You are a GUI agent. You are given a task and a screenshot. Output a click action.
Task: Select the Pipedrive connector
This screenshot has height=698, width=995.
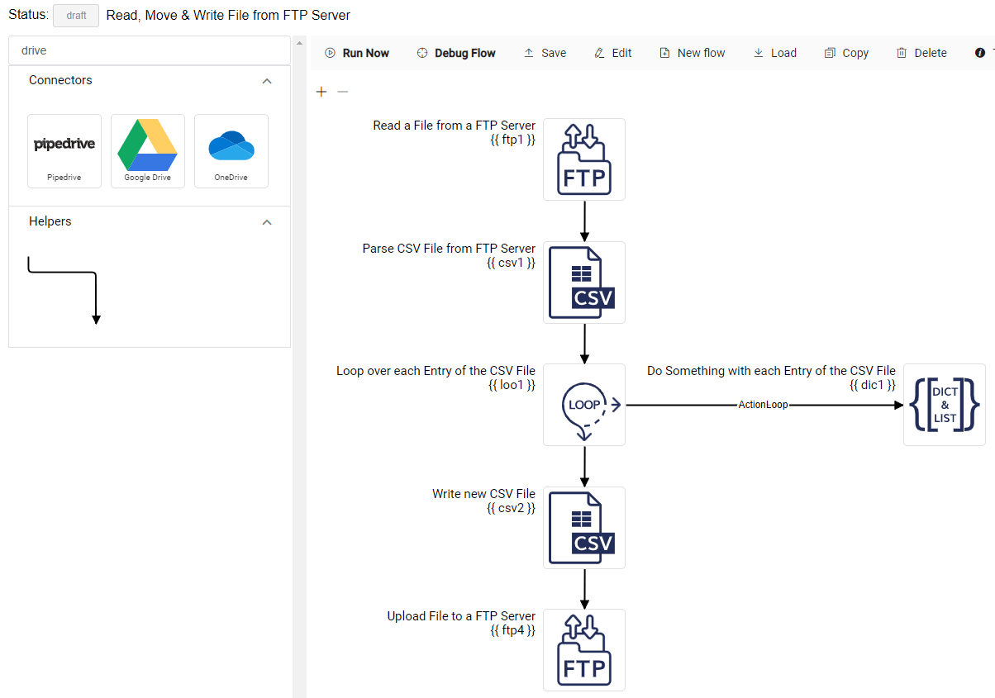[x=64, y=151]
